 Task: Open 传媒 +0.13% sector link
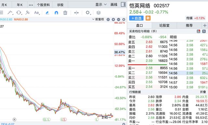195,18
